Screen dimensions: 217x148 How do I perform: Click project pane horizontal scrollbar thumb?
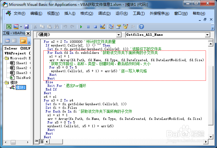coord(13,142)
